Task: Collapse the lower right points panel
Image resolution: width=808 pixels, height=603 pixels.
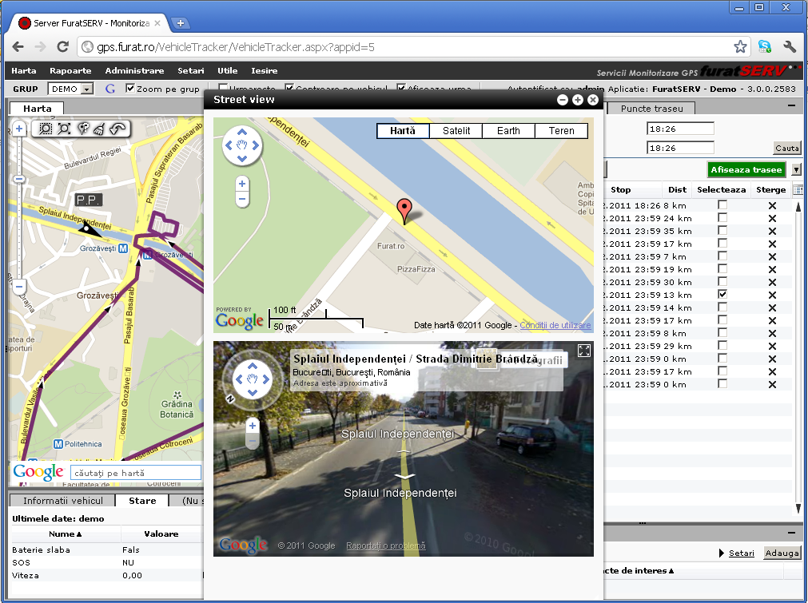Action: tap(791, 533)
